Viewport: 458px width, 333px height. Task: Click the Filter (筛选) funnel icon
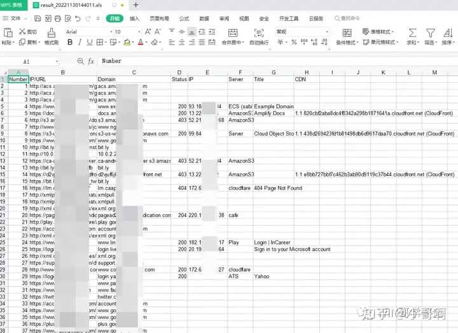click(430, 32)
